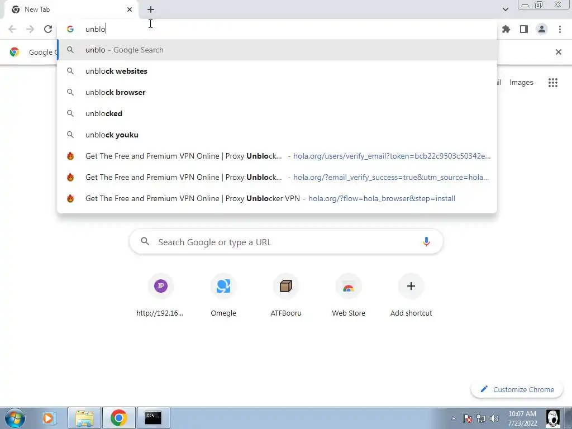Open the Google apps grid
Screen dimensions: 572x429
(552, 83)
